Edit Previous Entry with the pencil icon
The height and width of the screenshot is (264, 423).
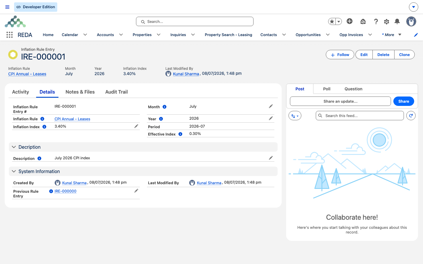136,191
